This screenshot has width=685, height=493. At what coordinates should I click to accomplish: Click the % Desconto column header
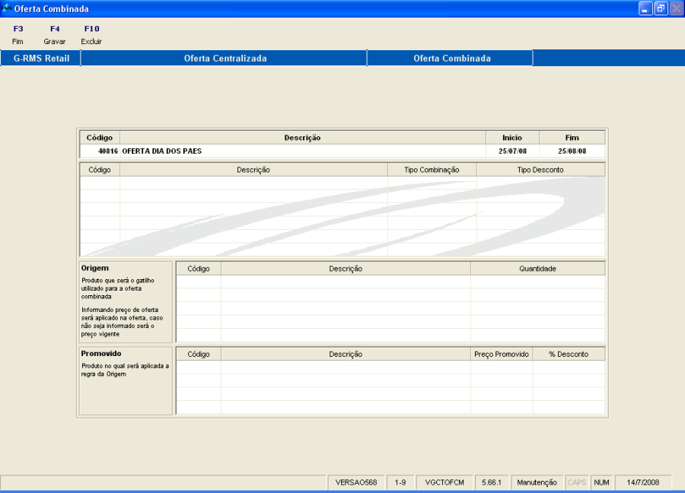[x=569, y=354]
